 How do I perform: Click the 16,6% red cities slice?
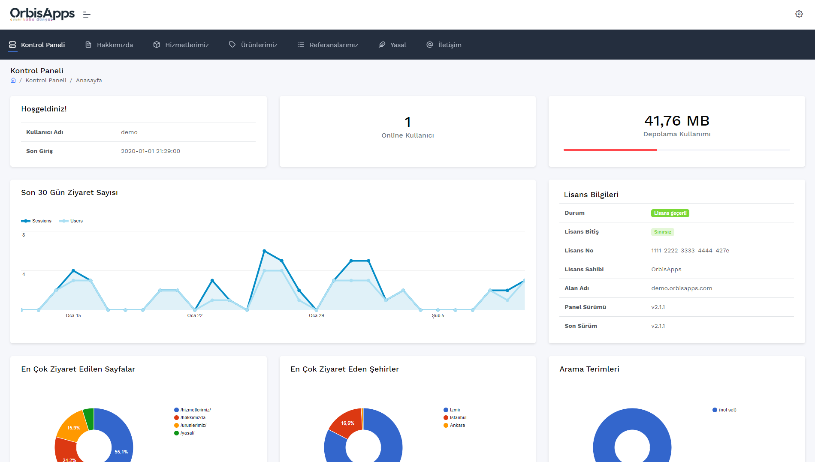pyautogui.click(x=348, y=423)
